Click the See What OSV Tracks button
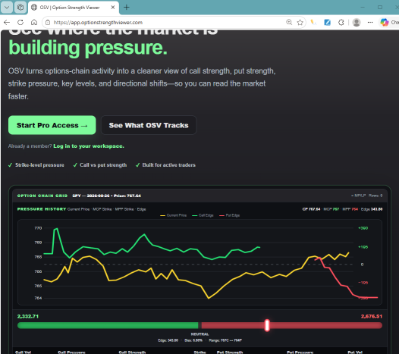 [x=149, y=125]
